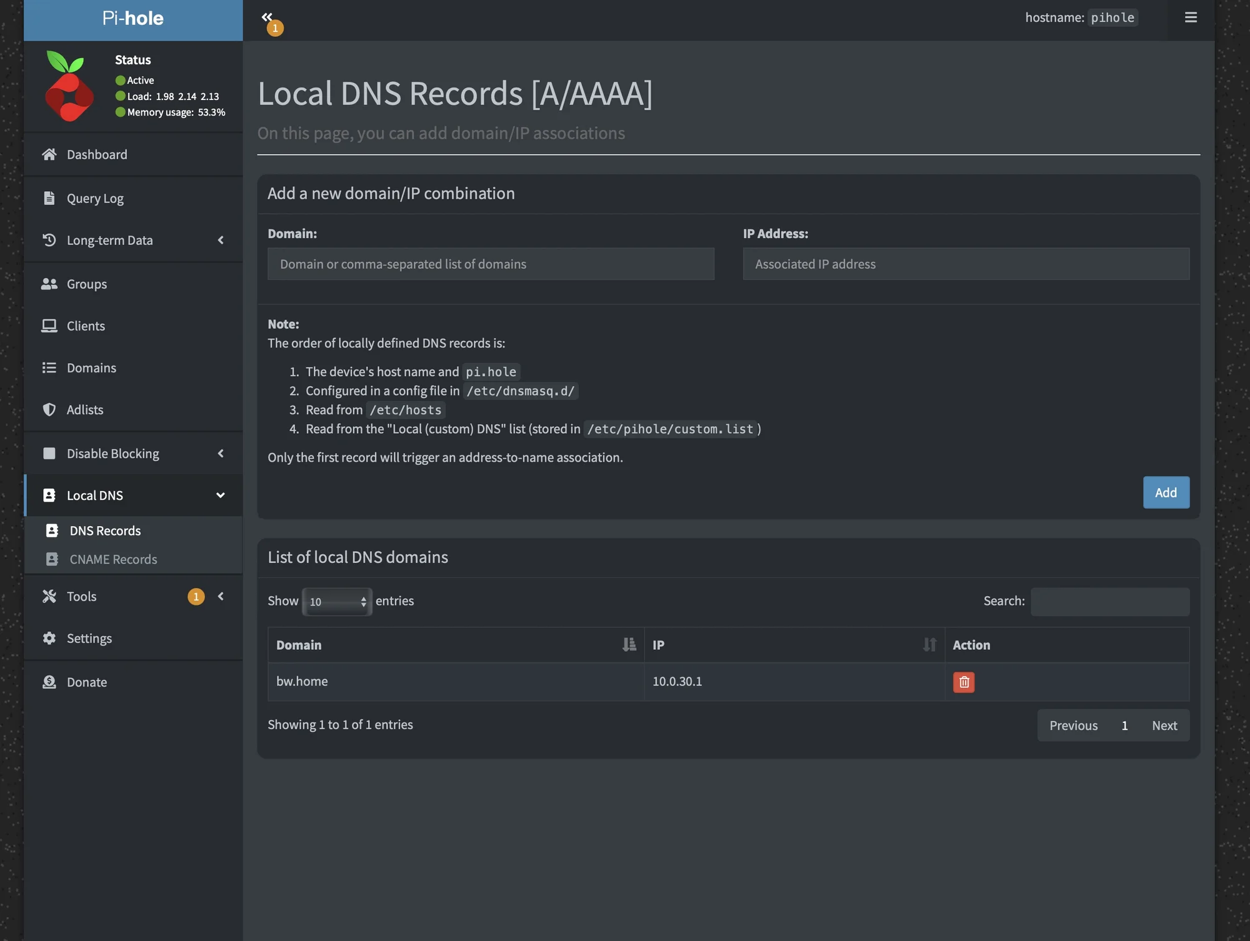Click the notification badge under sidebar toggle
The height and width of the screenshot is (941, 1250).
[275, 28]
